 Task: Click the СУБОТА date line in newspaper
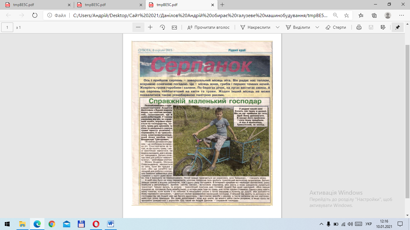click(x=155, y=50)
